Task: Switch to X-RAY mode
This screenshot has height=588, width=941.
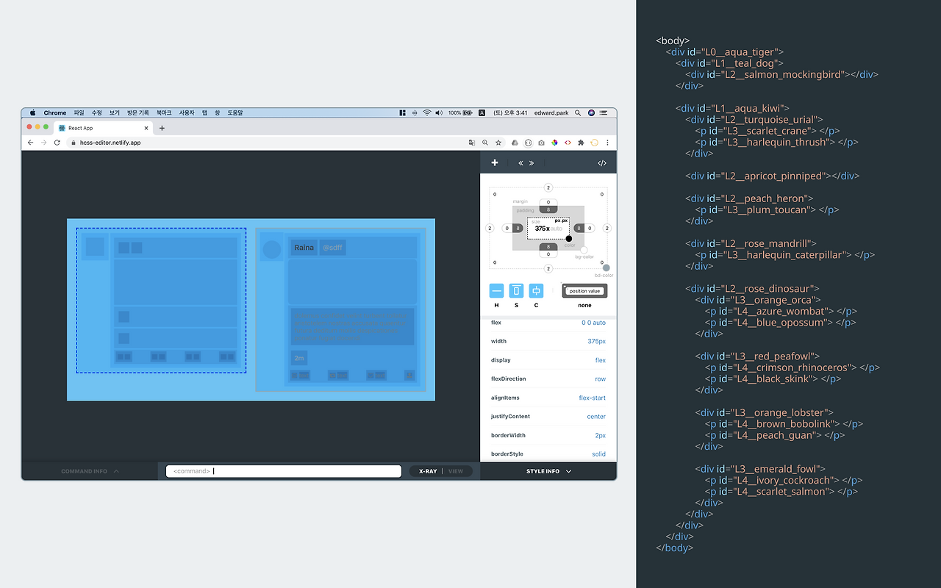Action: (428, 471)
